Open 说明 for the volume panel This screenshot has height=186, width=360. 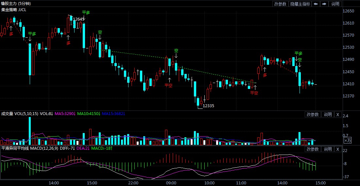click(x=327, y=115)
